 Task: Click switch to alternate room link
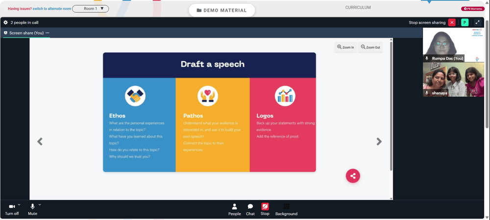tap(52, 9)
